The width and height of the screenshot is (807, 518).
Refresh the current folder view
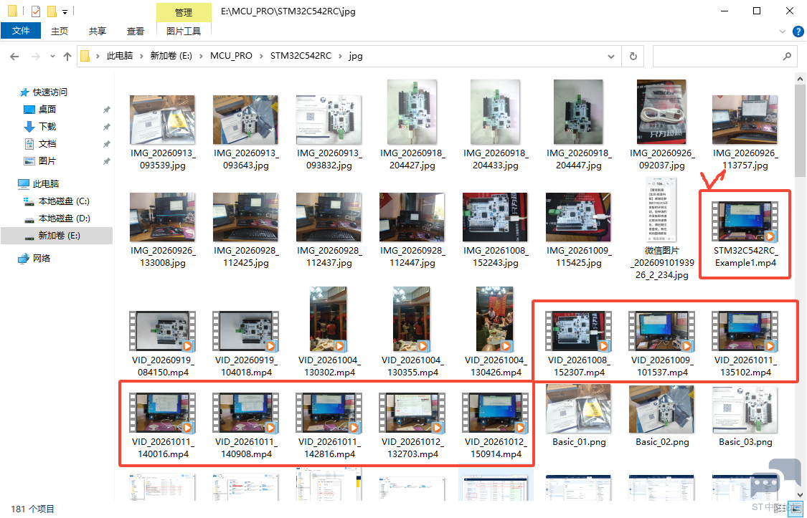pos(633,57)
